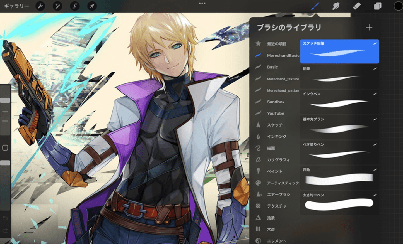This screenshot has height=244, width=403.
Task: Select the Transform arrow tool
Action: point(92,6)
